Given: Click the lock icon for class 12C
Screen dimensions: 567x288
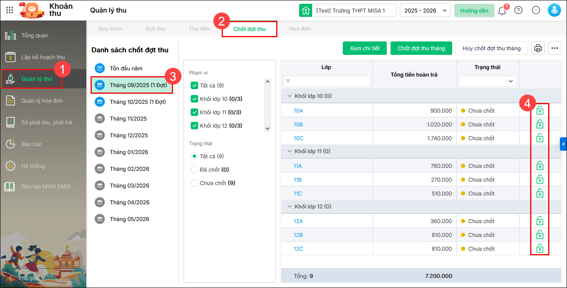Looking at the screenshot, I should pos(540,249).
